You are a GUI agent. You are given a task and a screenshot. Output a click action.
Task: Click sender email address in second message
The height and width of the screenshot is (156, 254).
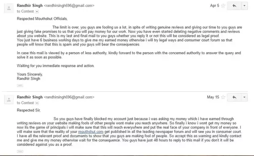point(69,97)
